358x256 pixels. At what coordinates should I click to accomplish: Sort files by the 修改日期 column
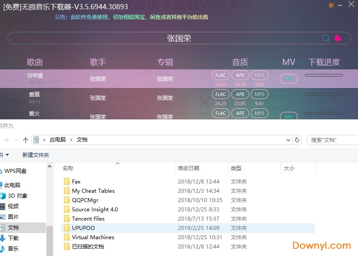(189, 168)
